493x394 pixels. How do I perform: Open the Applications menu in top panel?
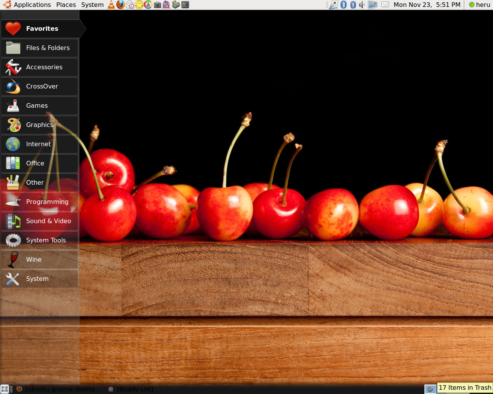[27, 5]
